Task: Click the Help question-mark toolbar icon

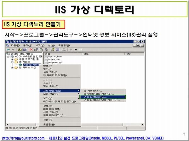Action: click(53, 50)
